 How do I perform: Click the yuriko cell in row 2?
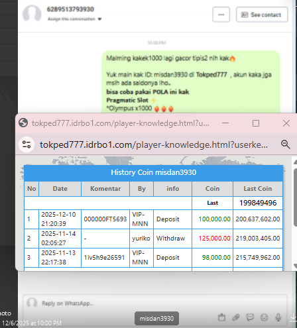142,239
